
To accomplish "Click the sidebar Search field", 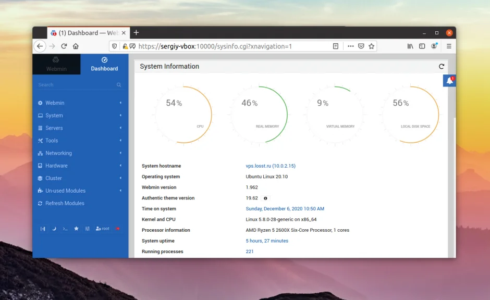I will pyautogui.click(x=76, y=85).
